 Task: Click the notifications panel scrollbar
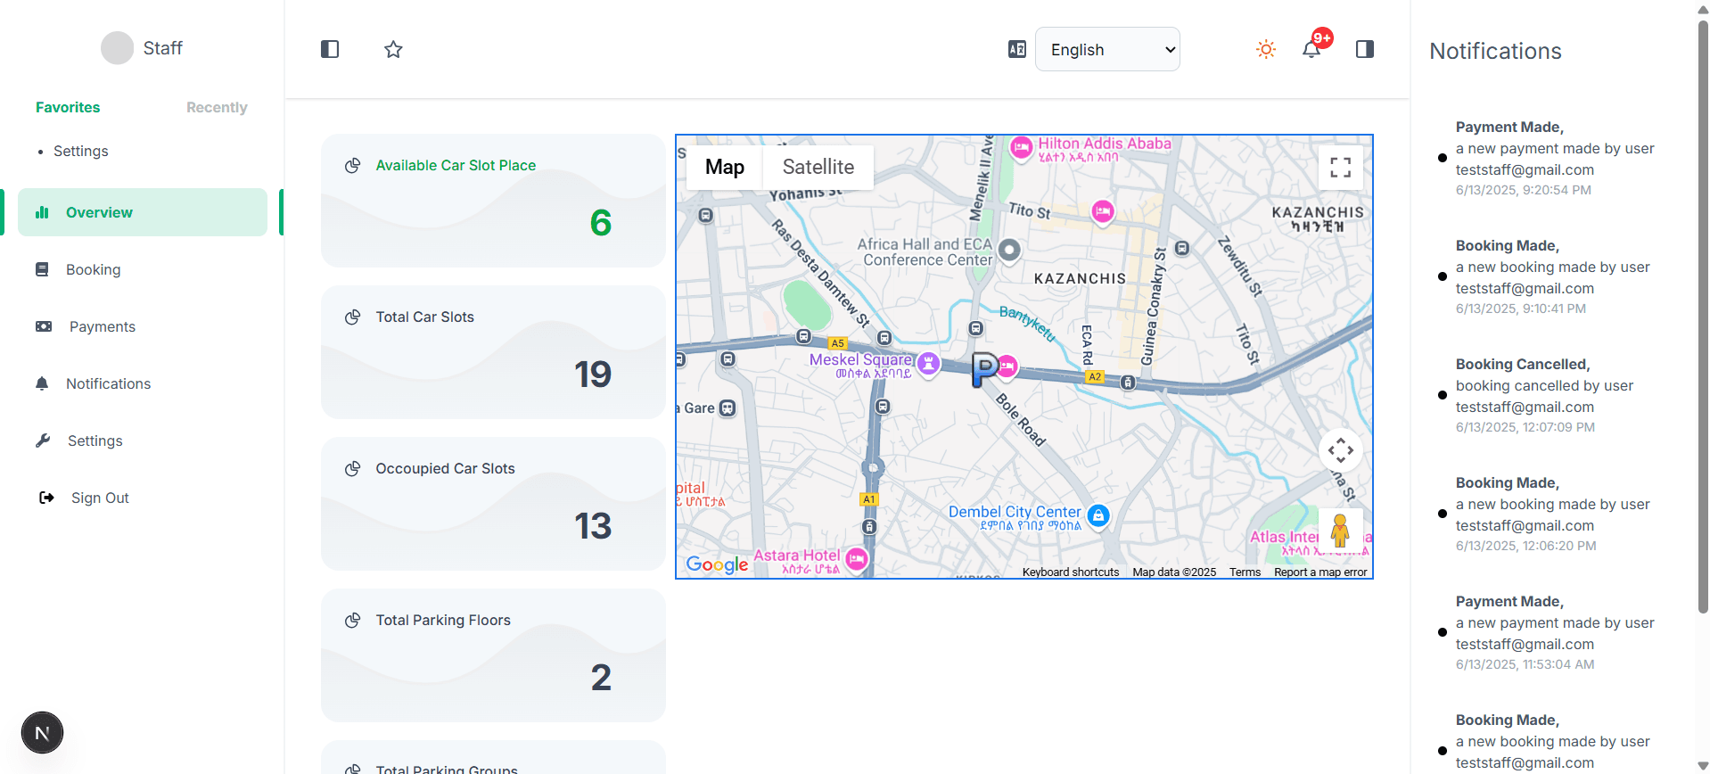pos(1702,312)
